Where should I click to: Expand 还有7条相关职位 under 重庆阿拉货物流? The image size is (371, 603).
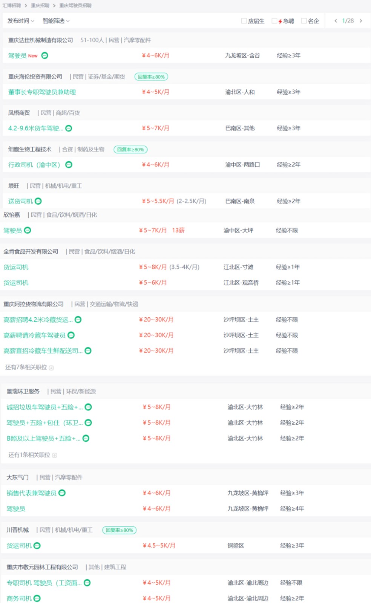tap(29, 367)
